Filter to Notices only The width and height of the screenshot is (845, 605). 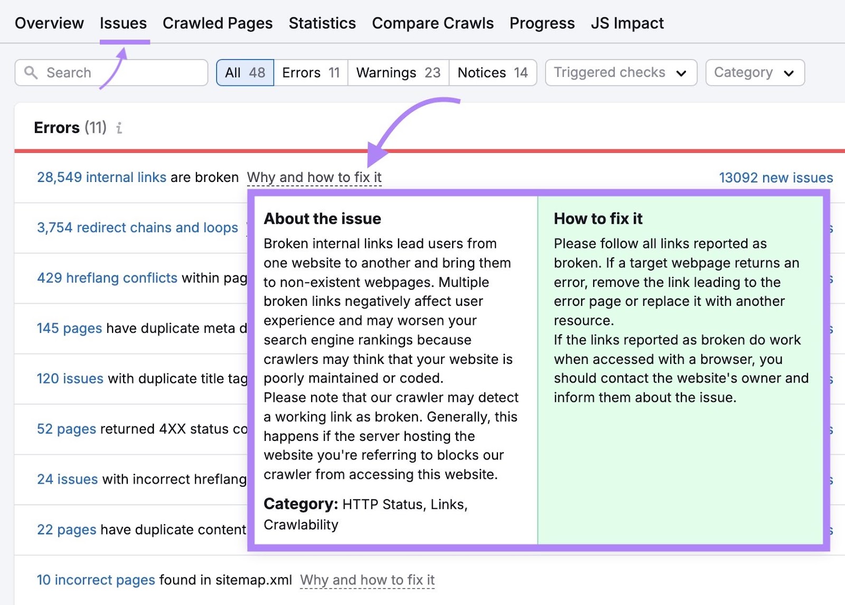[x=492, y=72]
